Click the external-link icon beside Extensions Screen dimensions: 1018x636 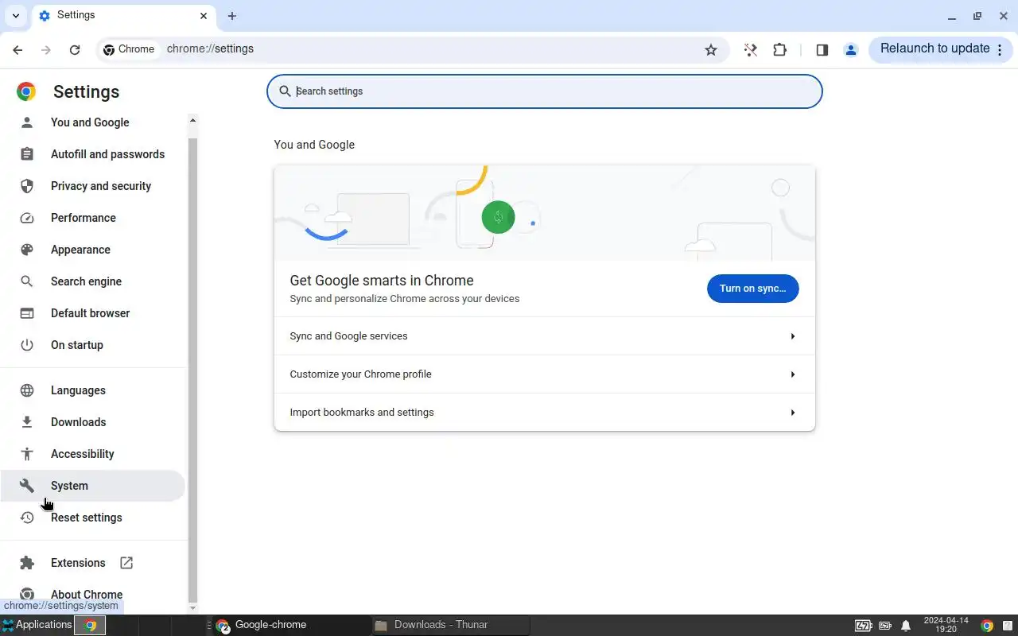point(126,563)
